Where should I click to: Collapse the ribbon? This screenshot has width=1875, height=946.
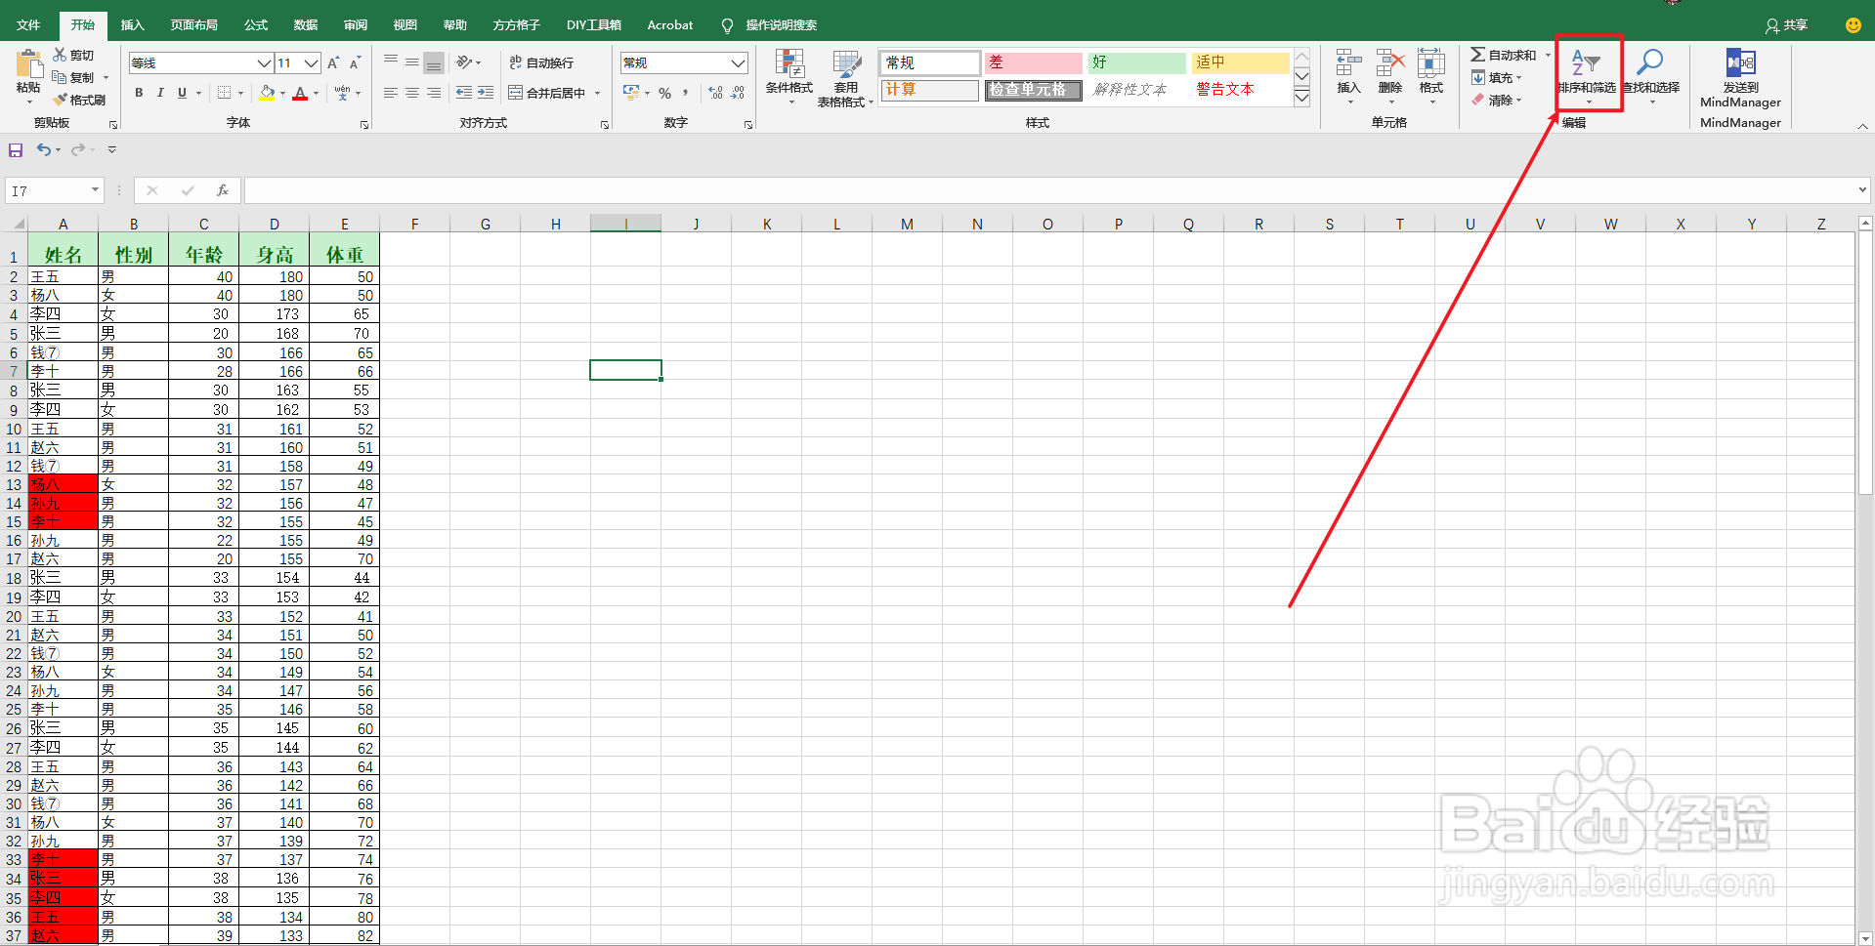(x=1862, y=127)
